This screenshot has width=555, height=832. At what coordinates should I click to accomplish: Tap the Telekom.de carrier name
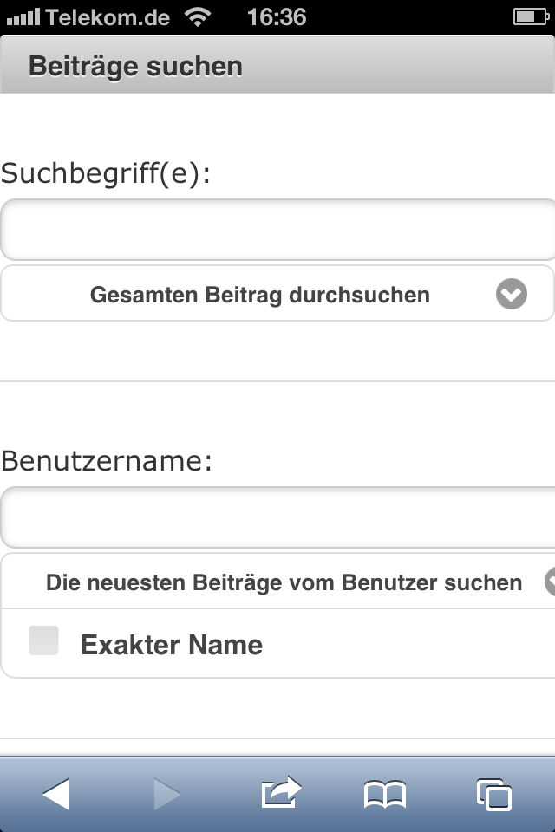[108, 16]
